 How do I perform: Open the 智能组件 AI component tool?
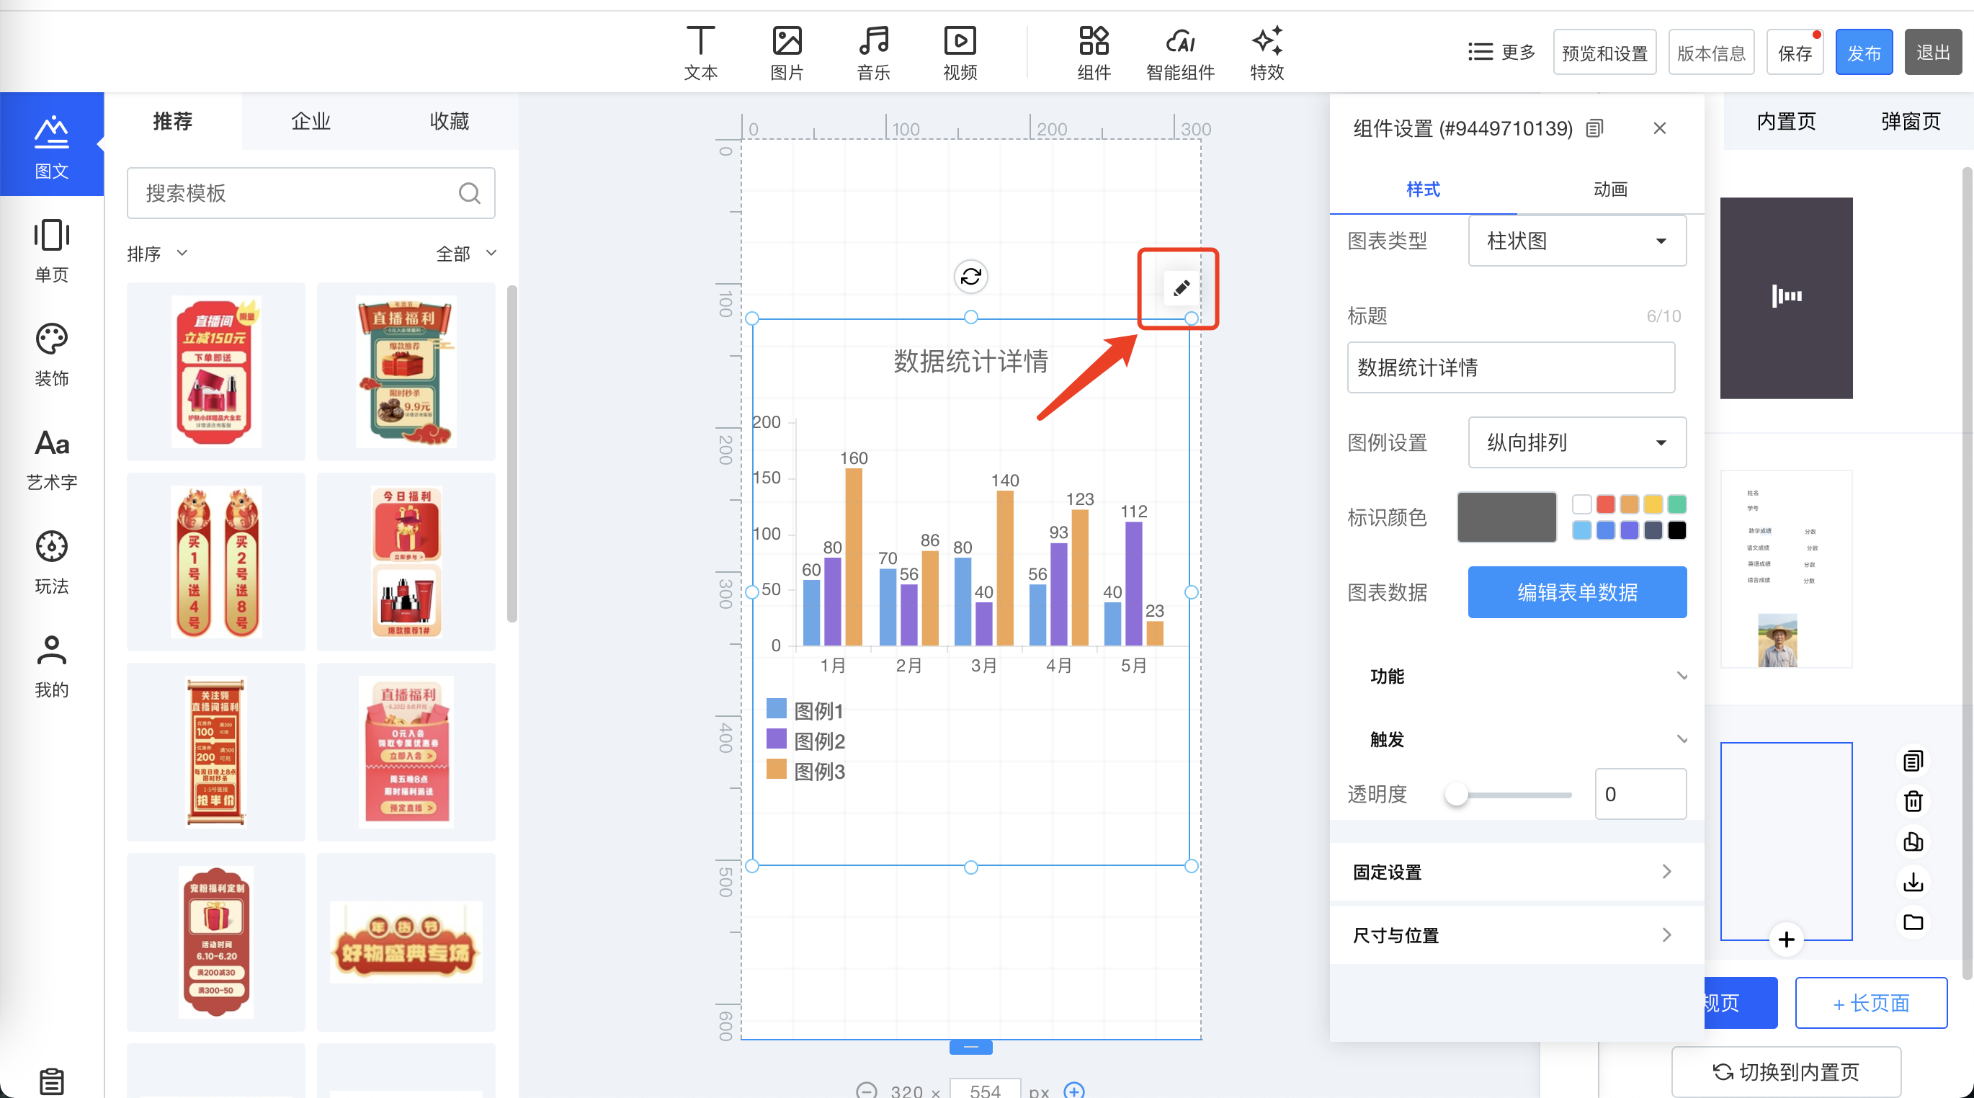point(1179,53)
